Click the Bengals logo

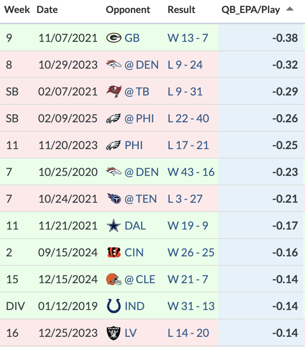pyautogui.click(x=114, y=252)
